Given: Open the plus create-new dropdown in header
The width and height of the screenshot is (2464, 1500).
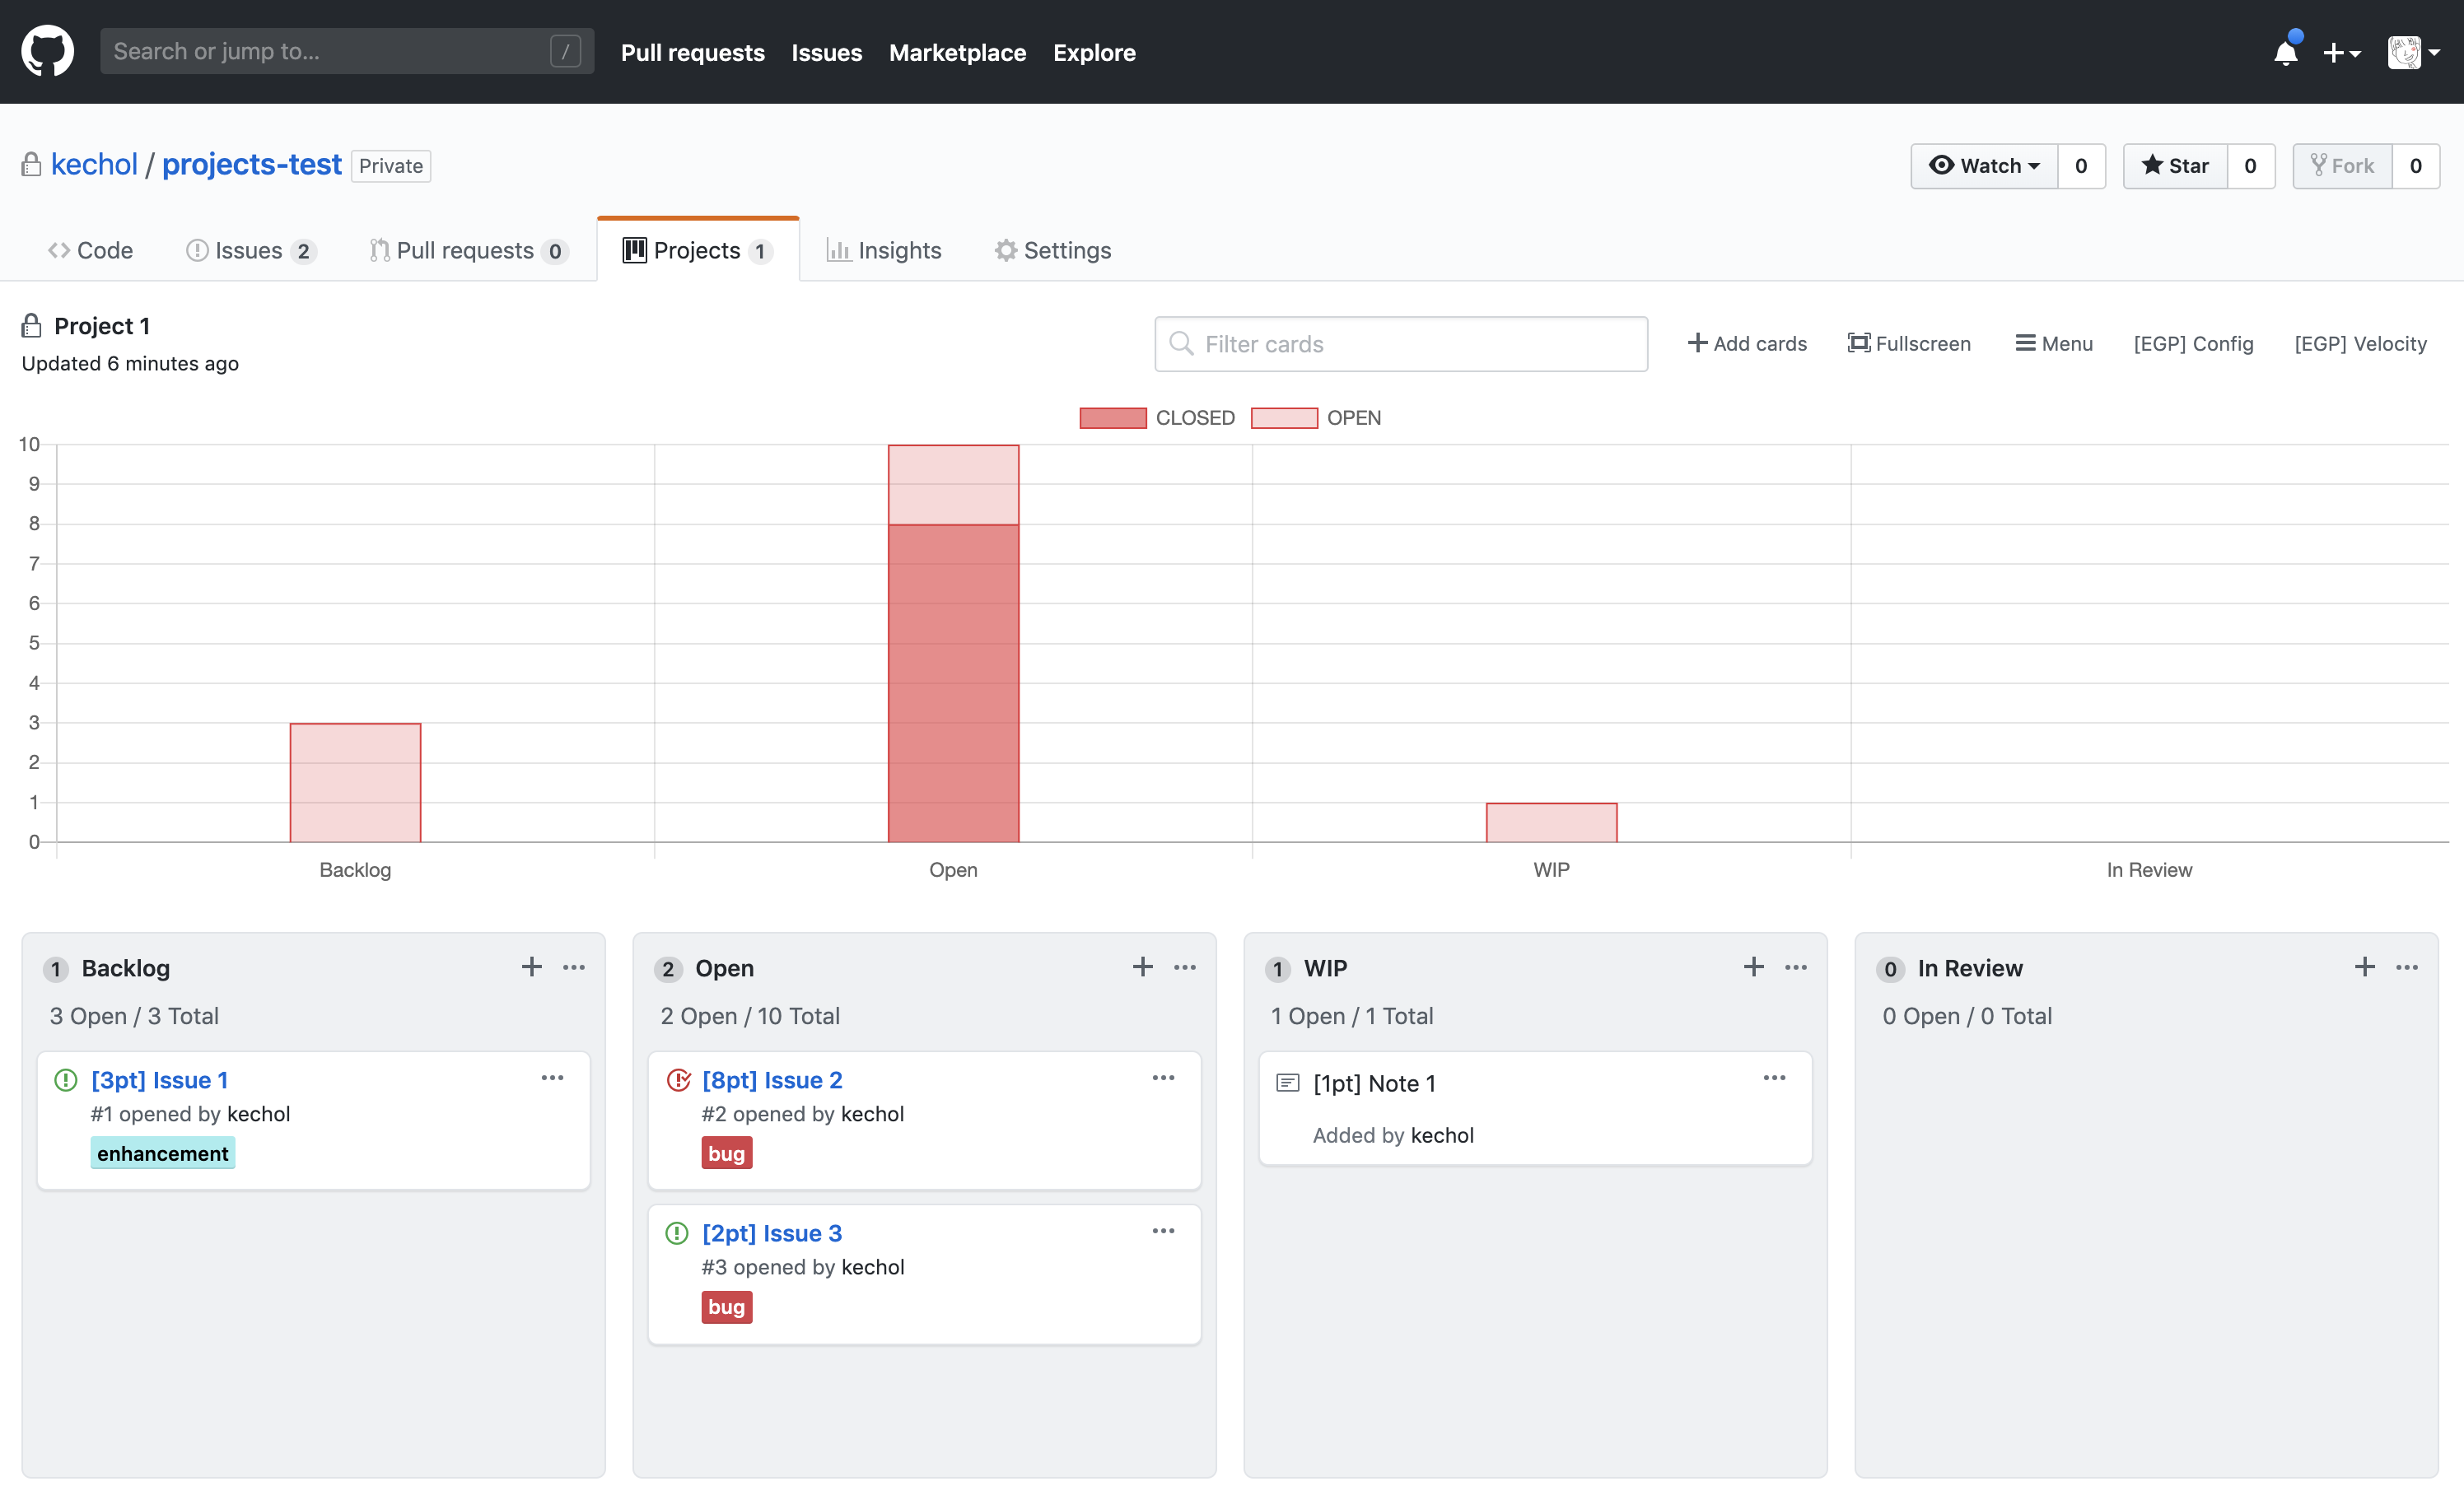Looking at the screenshot, I should pos(2341,52).
